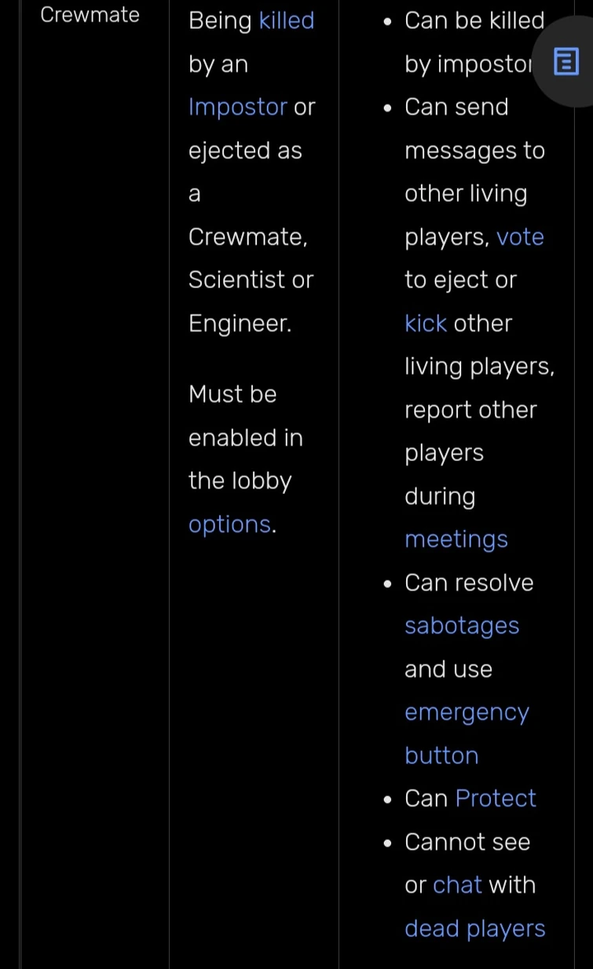This screenshot has height=969, width=593.
Task: Click the "Can be killed" bullet text
Action: [x=474, y=20]
